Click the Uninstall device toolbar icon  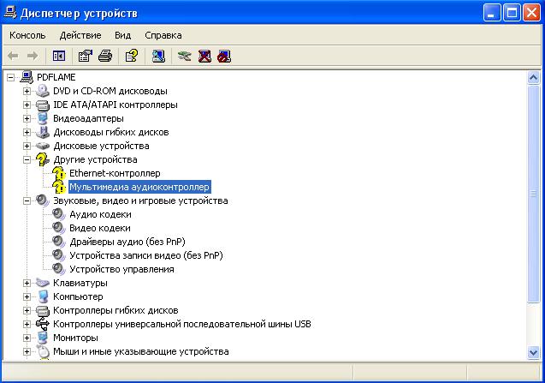point(204,56)
